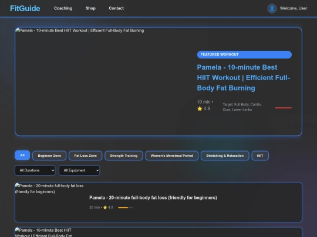Click the Featured Workout badge
The height and width of the screenshot is (237, 317).
click(x=244, y=54)
